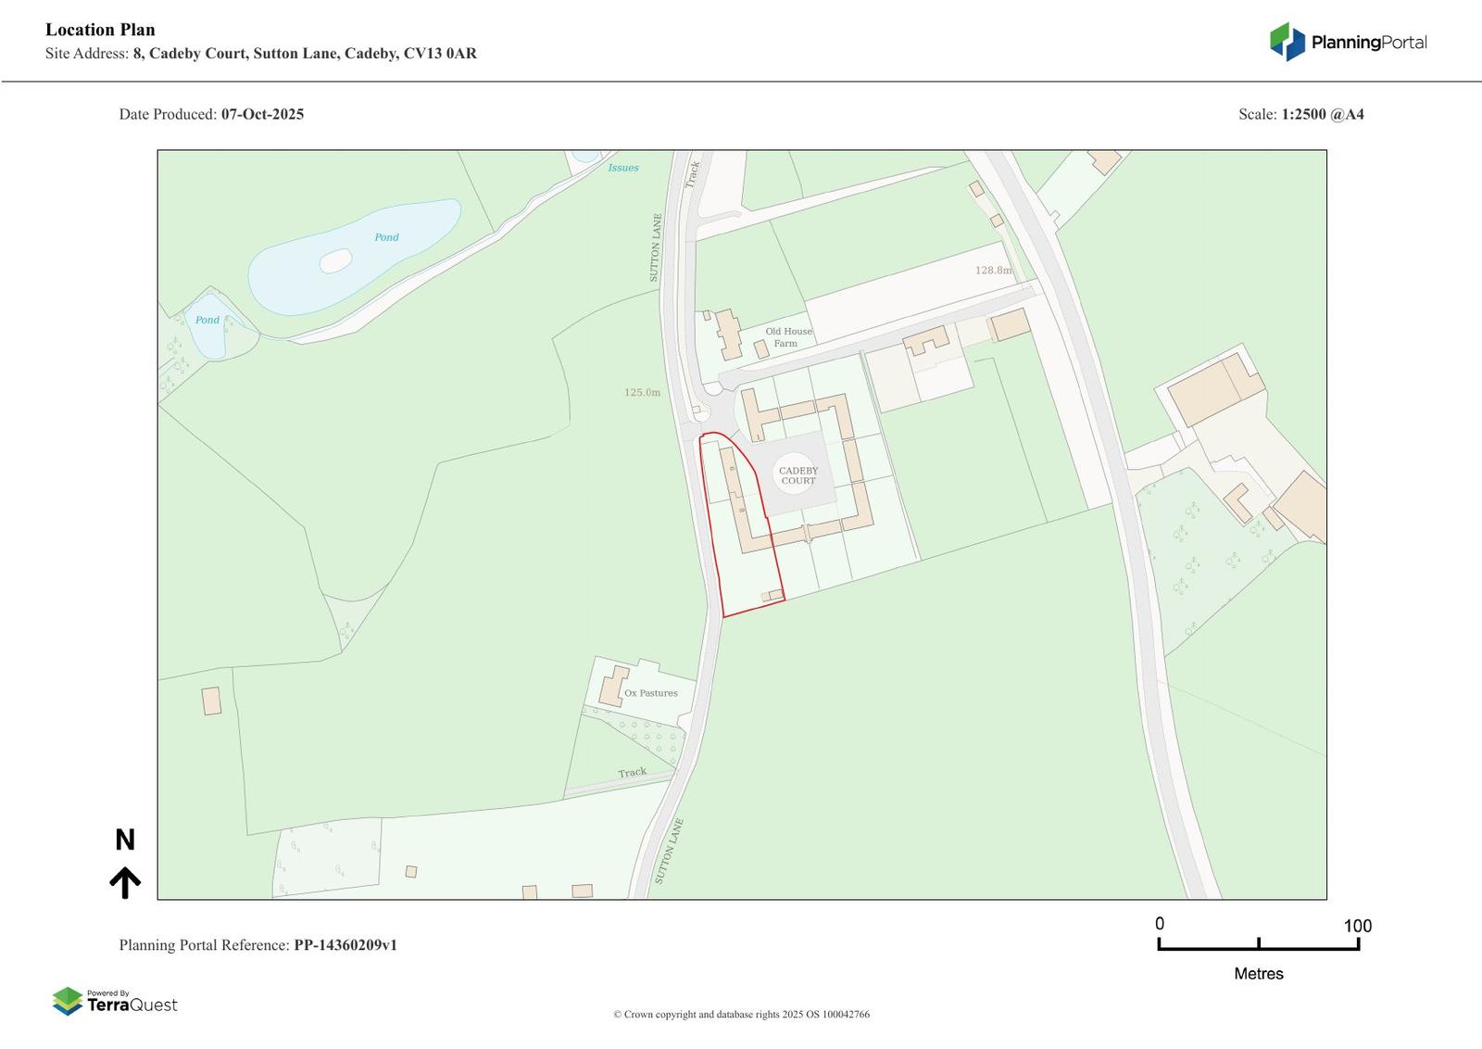Click the scale '1:2500 @A4' text
The width and height of the screenshot is (1482, 1049).
point(1323,114)
